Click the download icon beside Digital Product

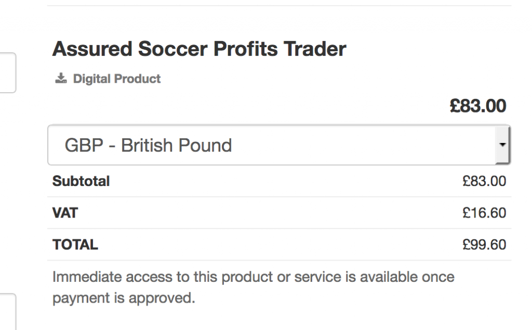click(61, 78)
